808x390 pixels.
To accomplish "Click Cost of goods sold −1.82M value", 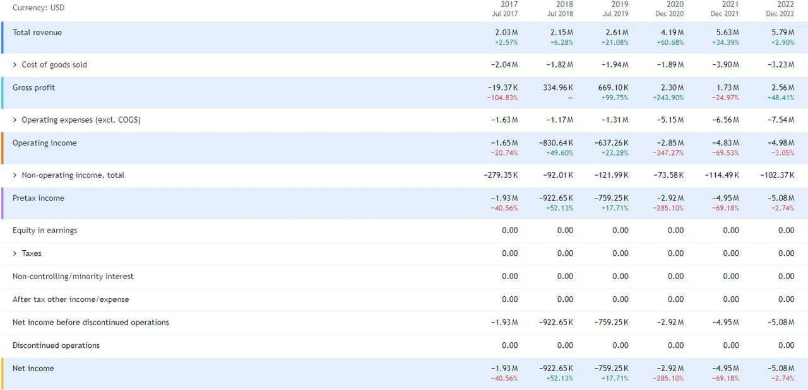I will [560, 65].
